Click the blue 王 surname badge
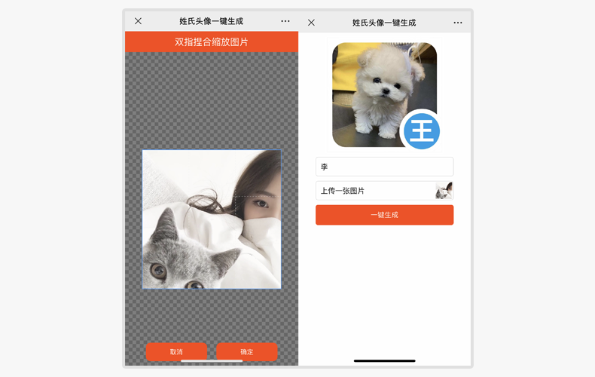The width and height of the screenshot is (595, 377). 422,131
